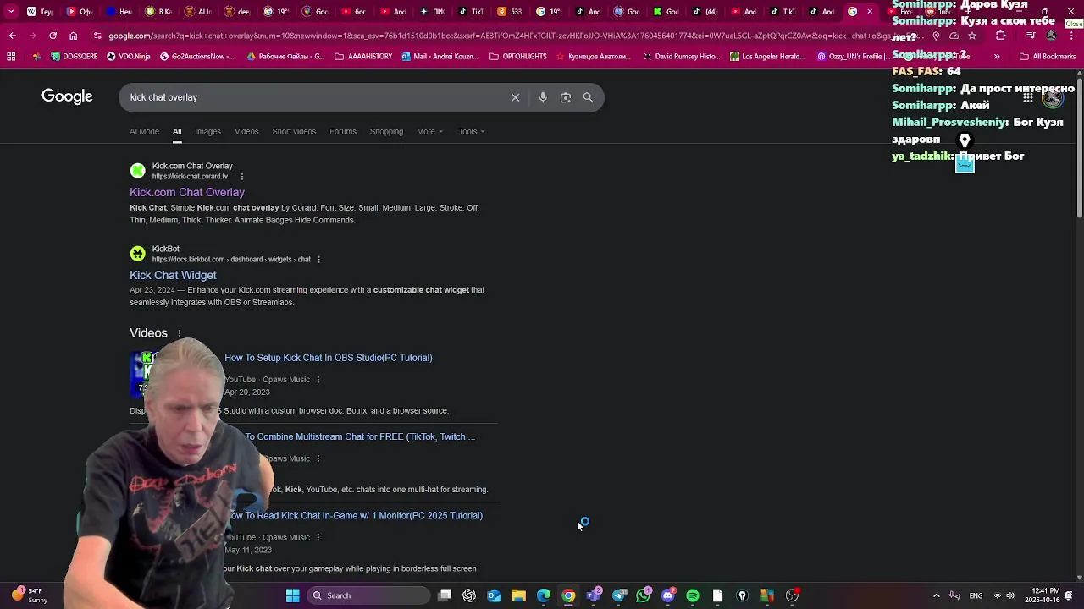
Task: Click the magnifier search submit icon
Action: coord(588,97)
